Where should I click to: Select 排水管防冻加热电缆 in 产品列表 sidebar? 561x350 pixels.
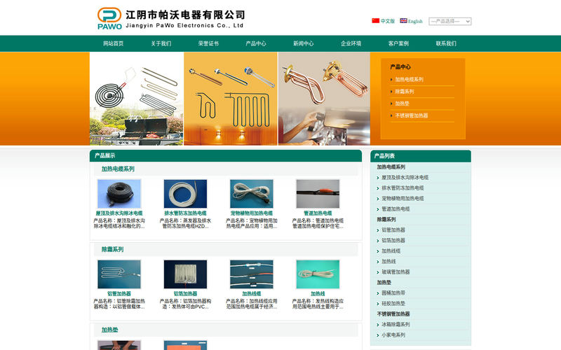pos(403,188)
